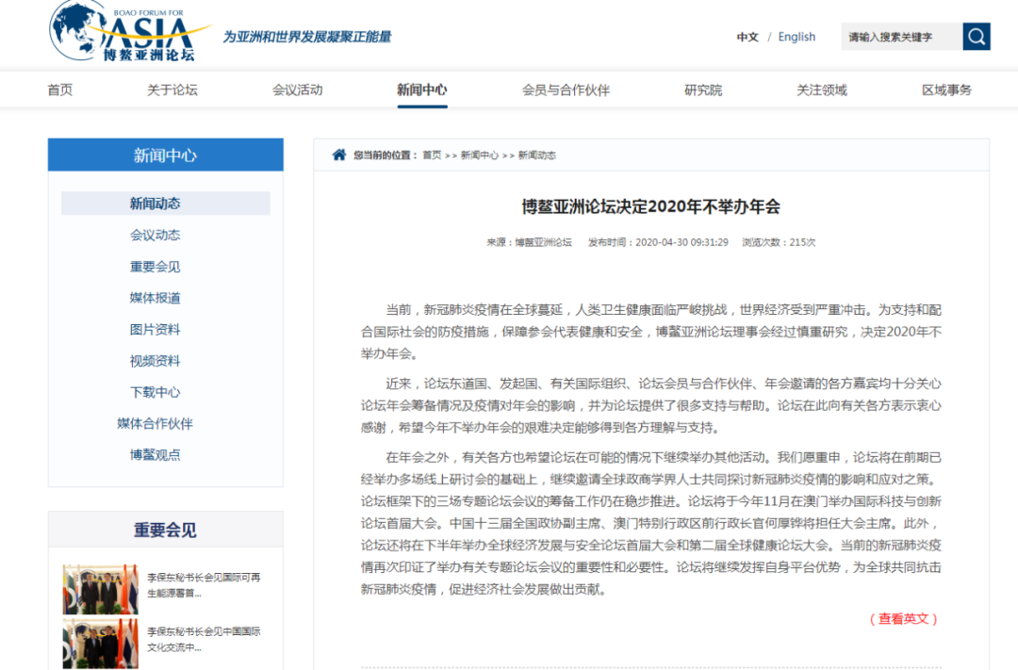Select 媒体报道 in the sidebar

(156, 298)
